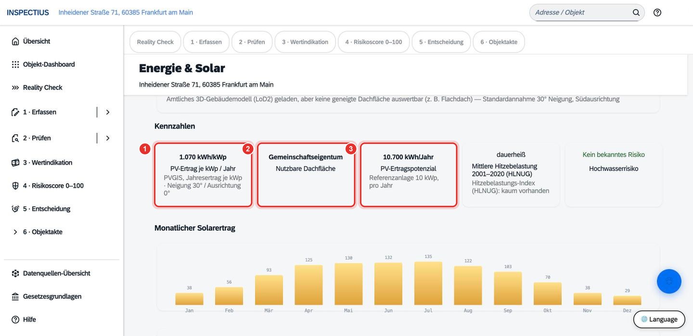Viewport: 693px width, 336px height.
Task: Click the Monatlicher Solarertrag heading
Action: [x=195, y=228]
